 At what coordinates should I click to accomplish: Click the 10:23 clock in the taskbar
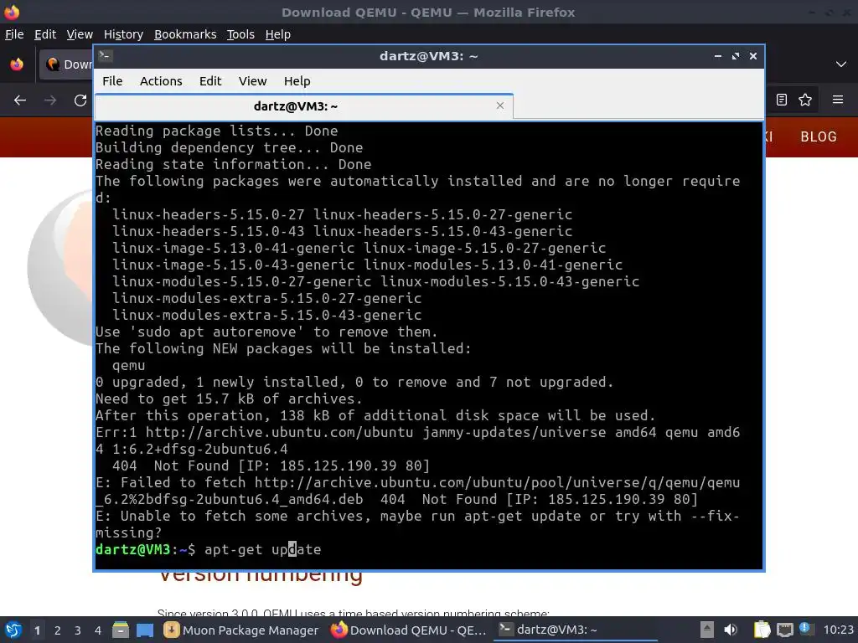point(838,630)
